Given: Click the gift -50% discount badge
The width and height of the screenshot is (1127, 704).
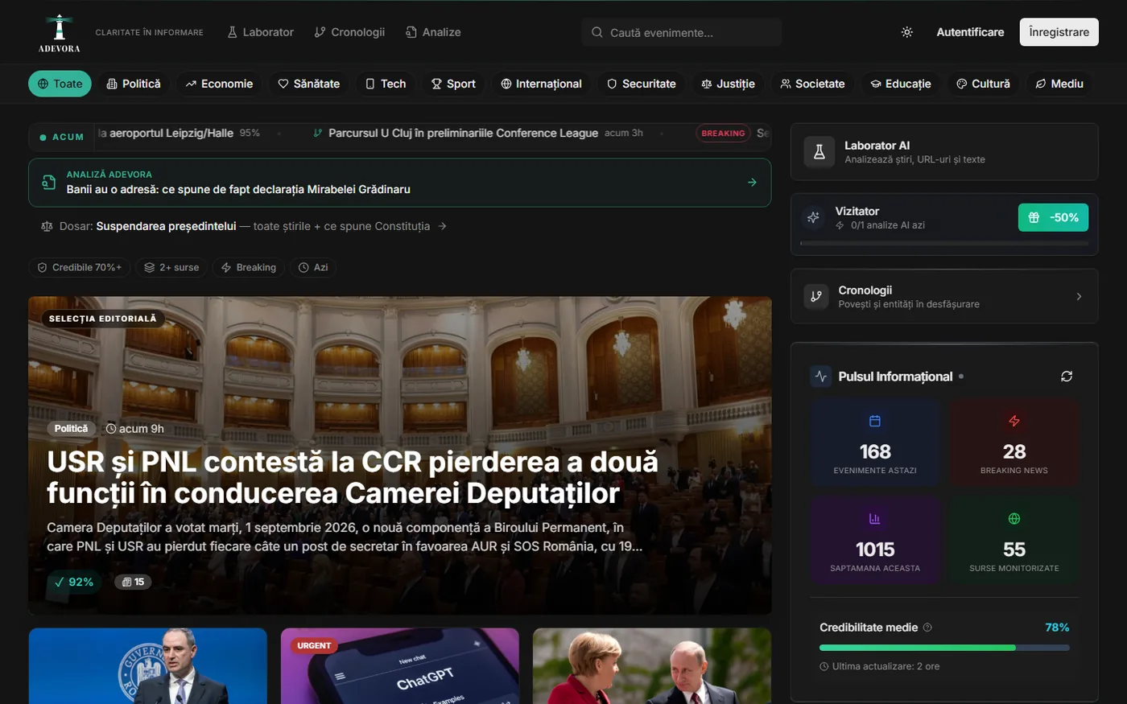Looking at the screenshot, I should 1054,217.
